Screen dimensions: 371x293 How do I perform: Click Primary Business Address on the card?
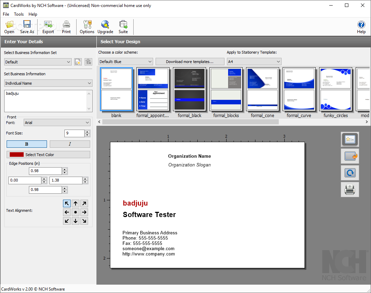tap(150, 233)
